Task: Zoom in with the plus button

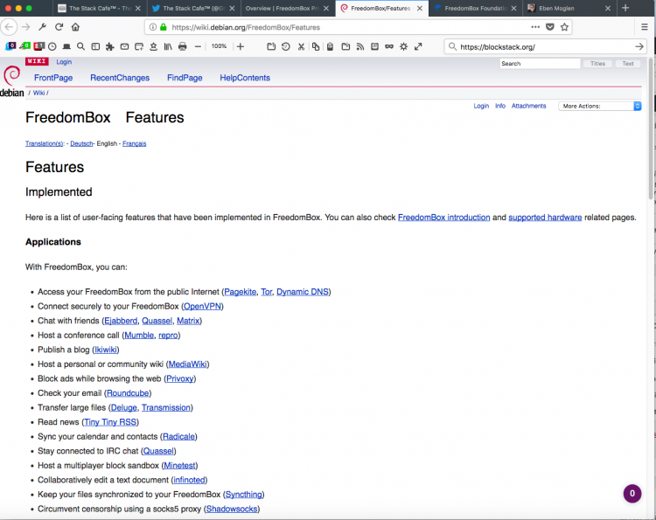Action: 241,46
